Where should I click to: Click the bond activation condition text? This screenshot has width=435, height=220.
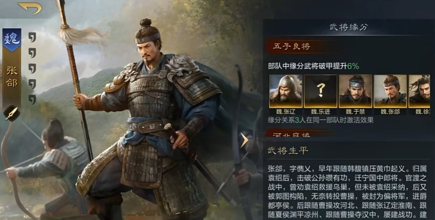pos(320,120)
